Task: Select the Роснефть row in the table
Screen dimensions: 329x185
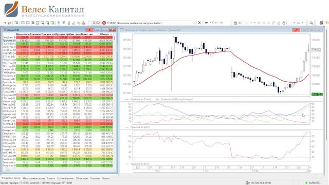Action: tap(58, 76)
